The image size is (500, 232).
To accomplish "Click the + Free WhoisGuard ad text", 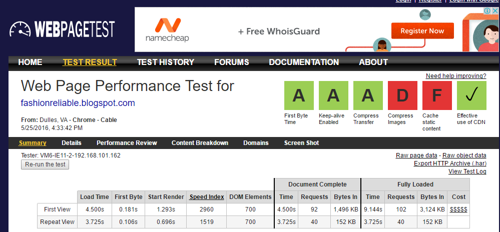I will coord(279,31).
